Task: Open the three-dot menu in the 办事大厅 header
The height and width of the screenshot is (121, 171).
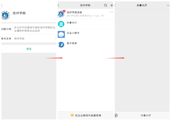Action: click(168, 6)
